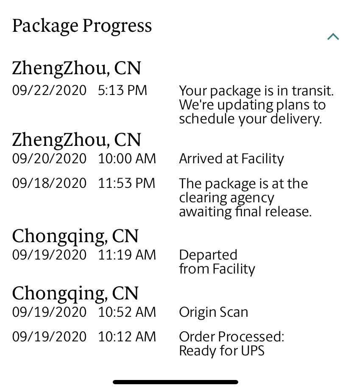The width and height of the screenshot is (351, 391).
Task: Tap the 09/20/2020 10:00 AM entry
Action: click(84, 159)
